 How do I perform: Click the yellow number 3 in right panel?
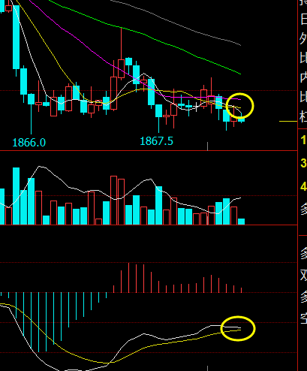[x=303, y=163]
